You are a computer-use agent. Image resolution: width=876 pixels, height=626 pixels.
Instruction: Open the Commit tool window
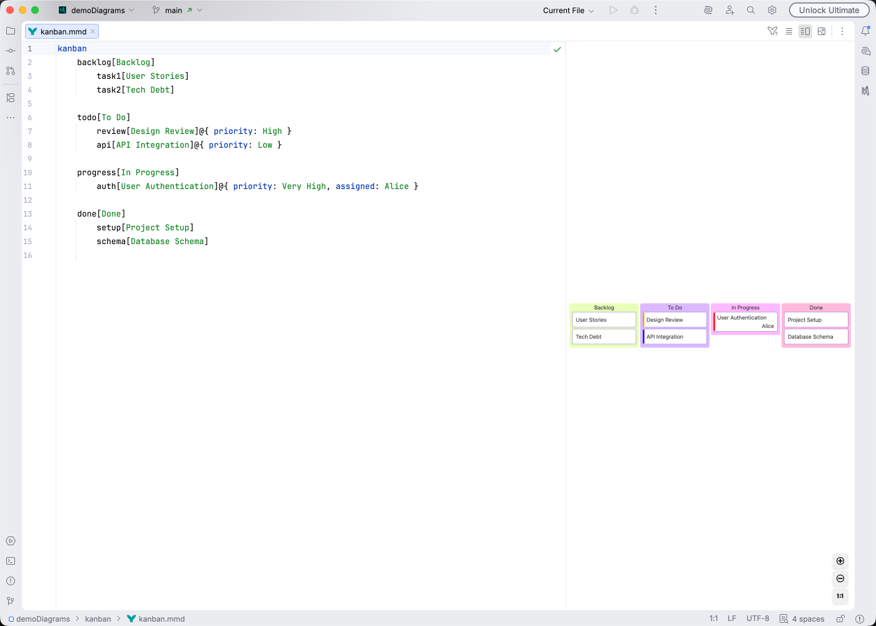pyautogui.click(x=10, y=50)
